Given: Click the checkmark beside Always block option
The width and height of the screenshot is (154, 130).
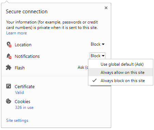Looking at the screenshot, I should coord(94,80).
